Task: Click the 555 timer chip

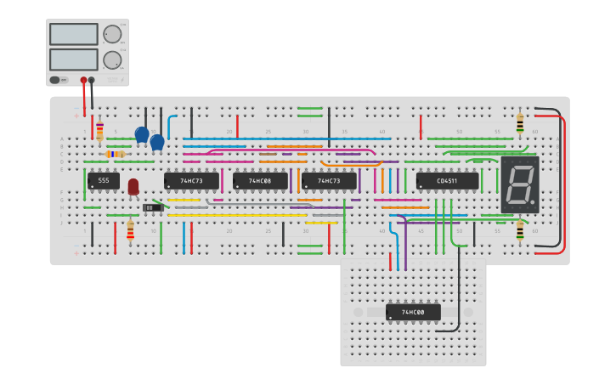Action: pos(104,180)
